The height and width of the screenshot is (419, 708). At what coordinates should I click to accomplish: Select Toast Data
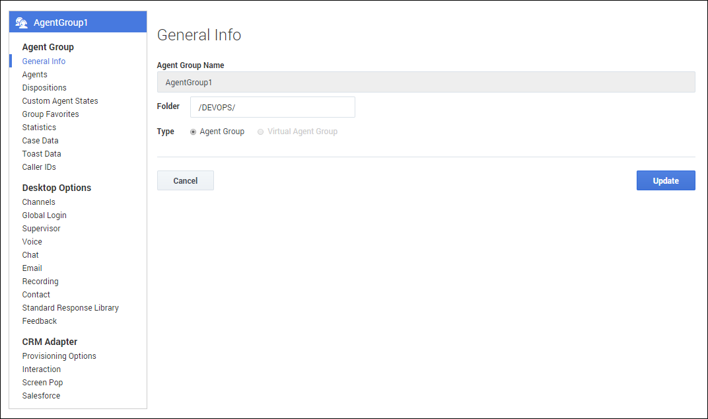(x=42, y=154)
